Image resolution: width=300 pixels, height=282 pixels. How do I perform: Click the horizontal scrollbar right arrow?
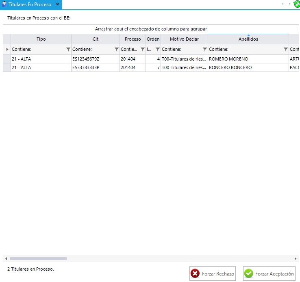(x=296, y=259)
